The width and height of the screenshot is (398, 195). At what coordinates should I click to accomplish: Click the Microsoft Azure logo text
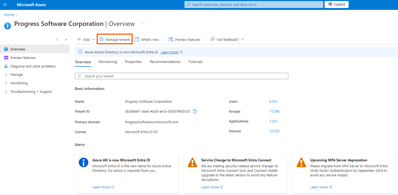31,5
